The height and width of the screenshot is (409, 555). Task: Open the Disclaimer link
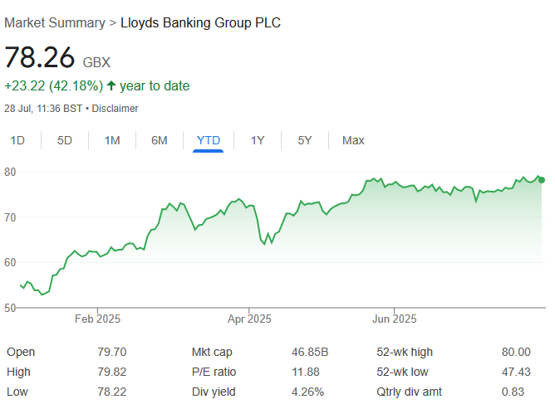[x=115, y=109]
